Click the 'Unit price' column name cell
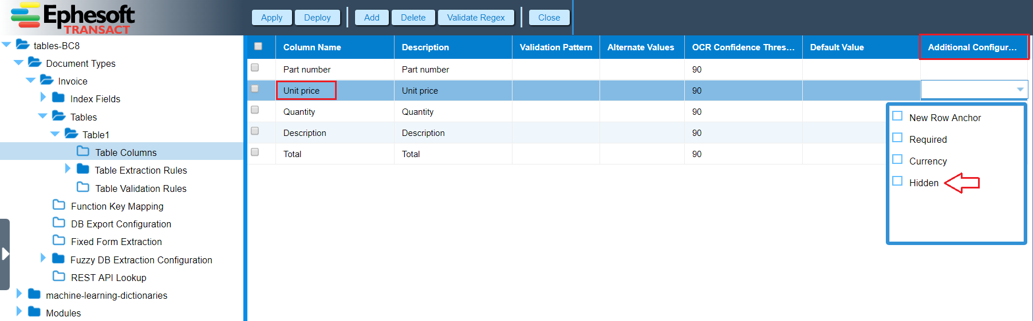Screen dimensions: 1033x321 pyautogui.click(x=335, y=91)
